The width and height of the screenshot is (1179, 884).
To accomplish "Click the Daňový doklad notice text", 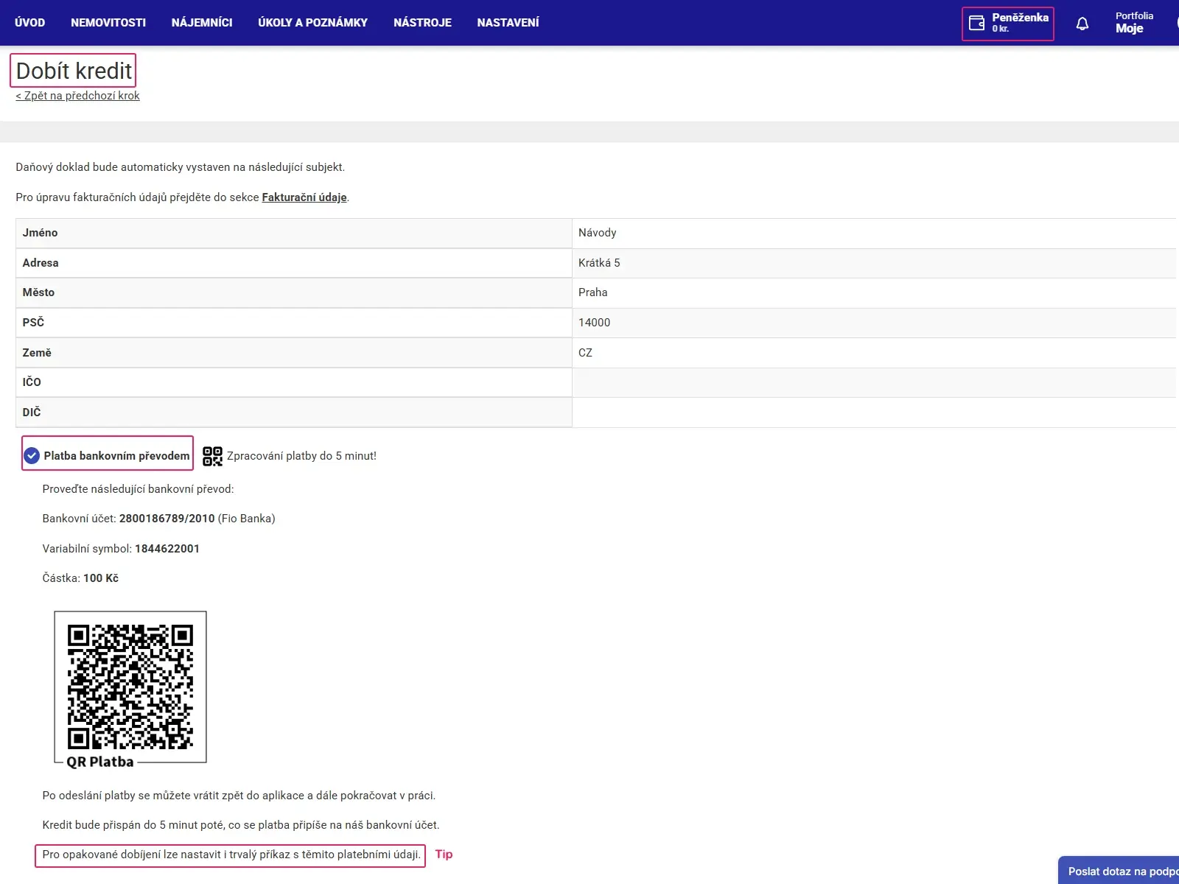I will [x=181, y=167].
